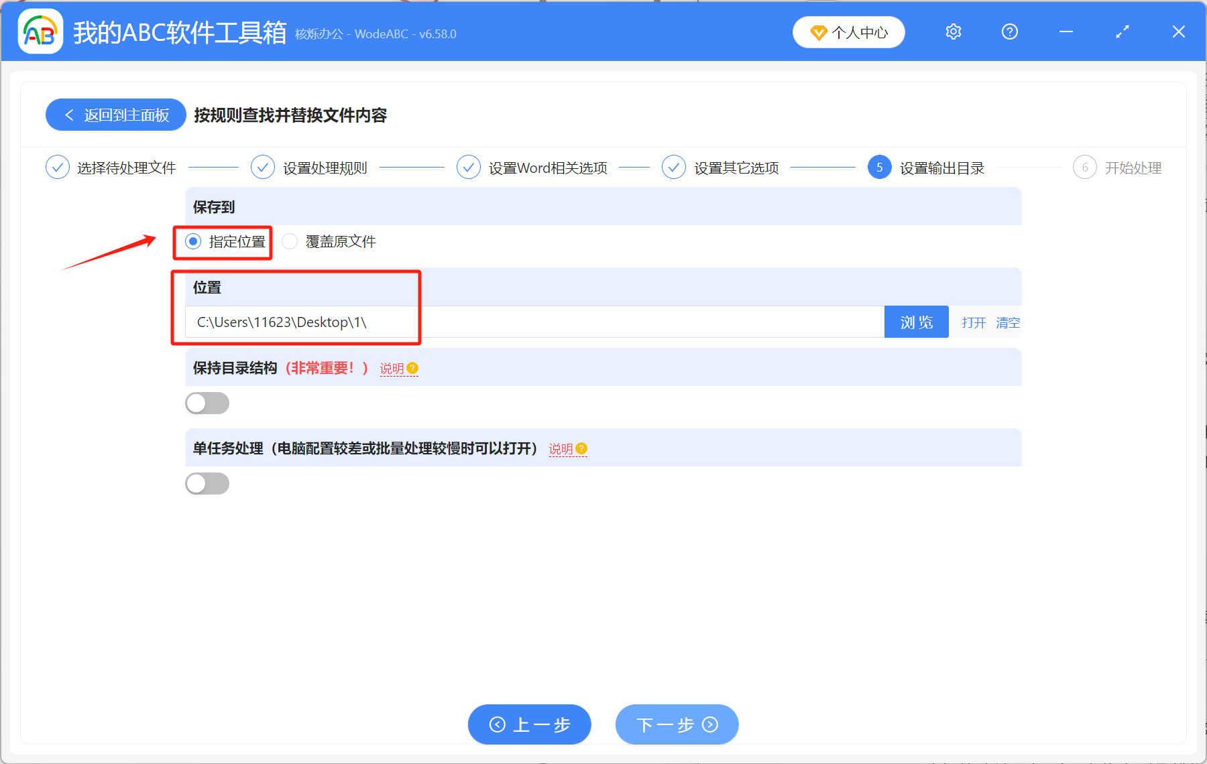Click the WodeABC app logo
The image size is (1207, 764).
coord(40,31)
